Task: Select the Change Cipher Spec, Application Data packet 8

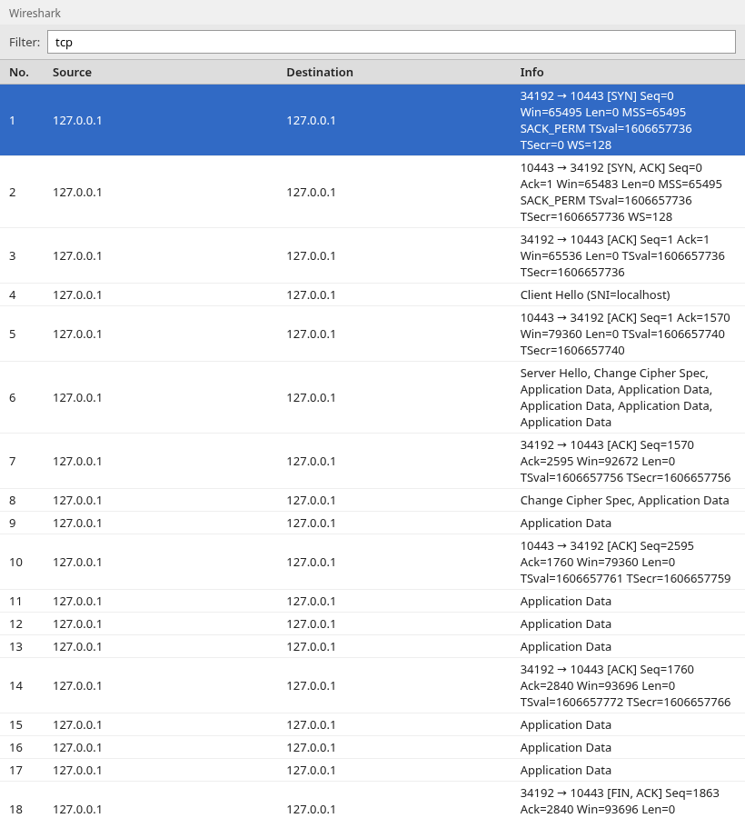Action: click(372, 500)
